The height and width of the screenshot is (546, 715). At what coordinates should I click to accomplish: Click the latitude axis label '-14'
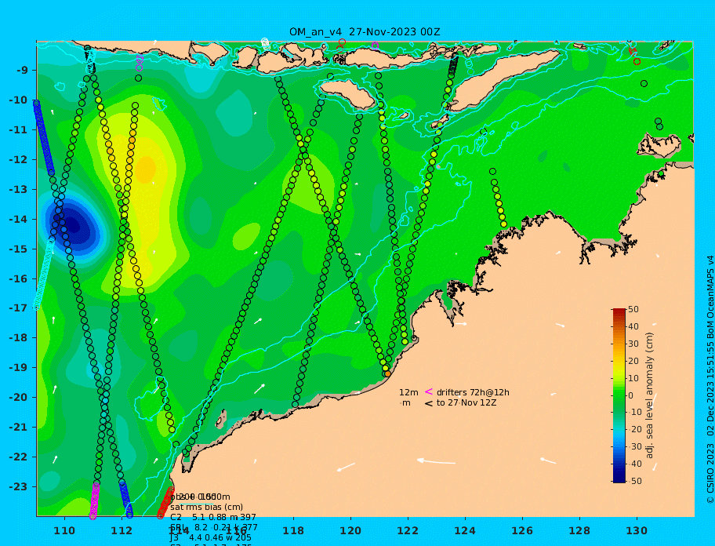click(x=18, y=220)
